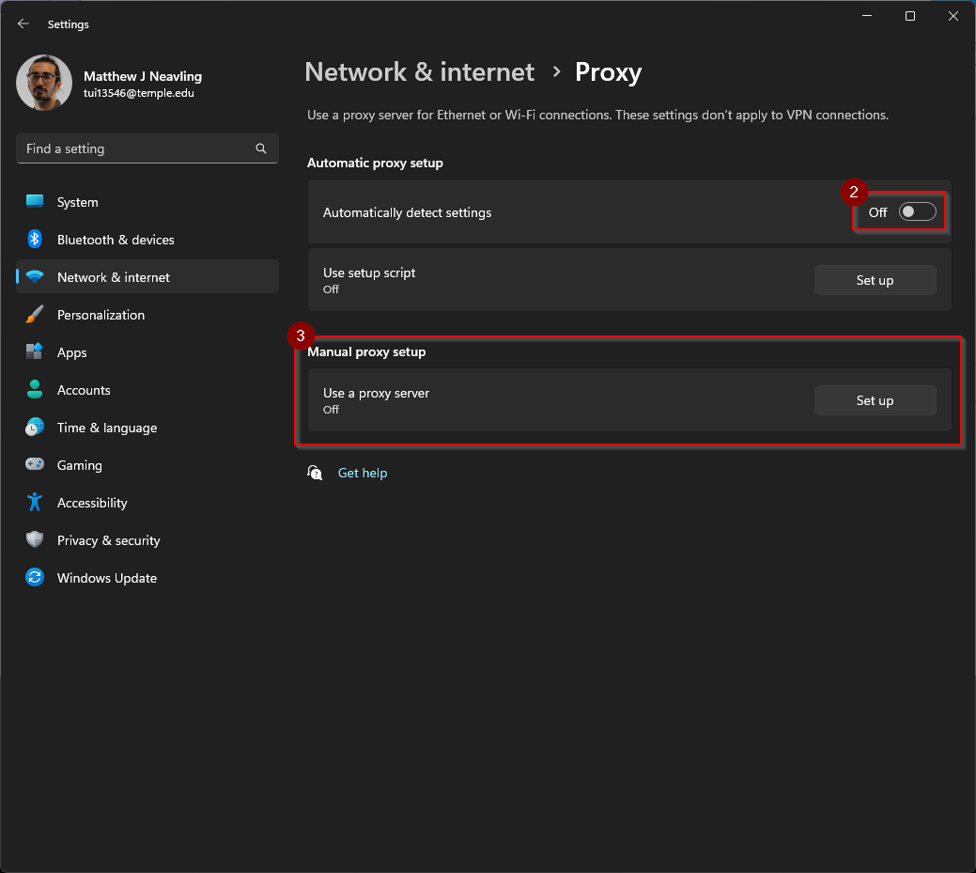Click the user name Matthew J Neavling

point(143,76)
